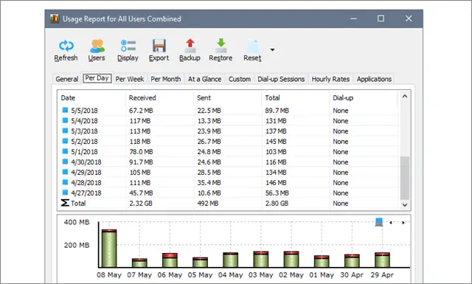Click the table scrollbar down arrow

coord(405,205)
